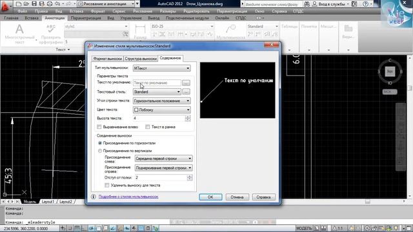Select the Multiline text tool in ribbon

coord(19,34)
